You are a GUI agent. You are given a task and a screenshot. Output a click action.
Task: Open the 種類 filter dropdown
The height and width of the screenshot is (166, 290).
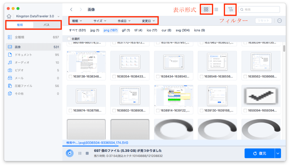coord(77,21)
